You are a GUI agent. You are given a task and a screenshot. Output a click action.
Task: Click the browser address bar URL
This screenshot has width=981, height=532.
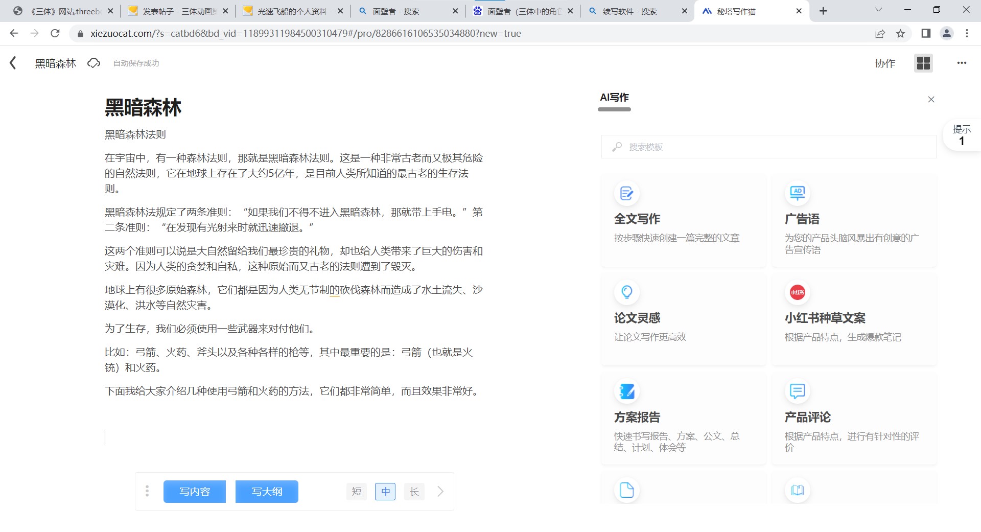click(x=306, y=33)
